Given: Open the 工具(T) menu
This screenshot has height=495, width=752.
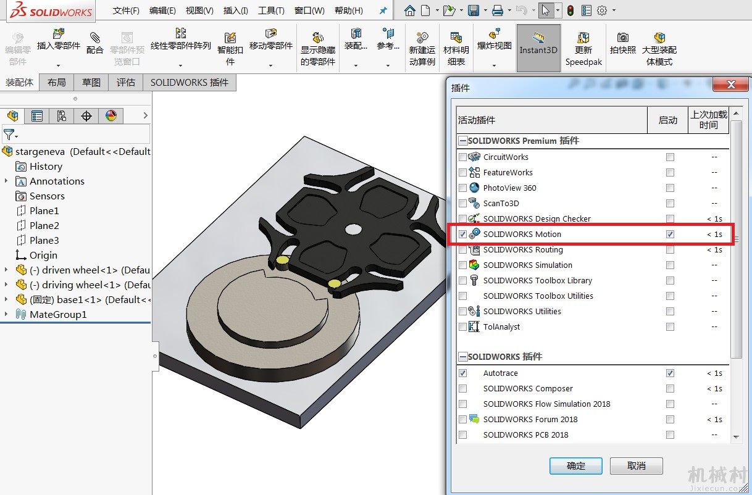Looking at the screenshot, I should tap(271, 10).
